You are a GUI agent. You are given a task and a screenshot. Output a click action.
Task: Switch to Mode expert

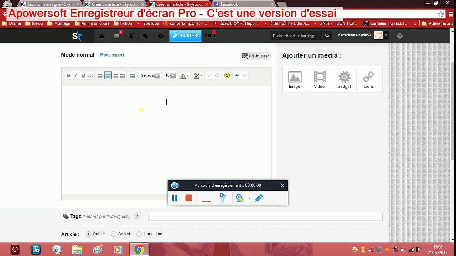tap(112, 55)
